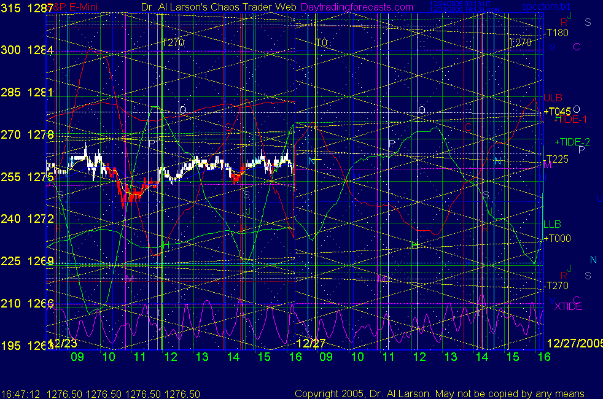Click the green "+TIDE-2" curve label
The image size is (603, 399).
click(572, 142)
